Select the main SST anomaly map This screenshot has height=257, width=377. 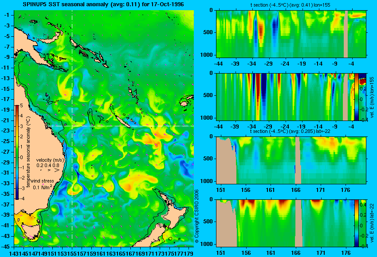pyautogui.click(x=104, y=128)
